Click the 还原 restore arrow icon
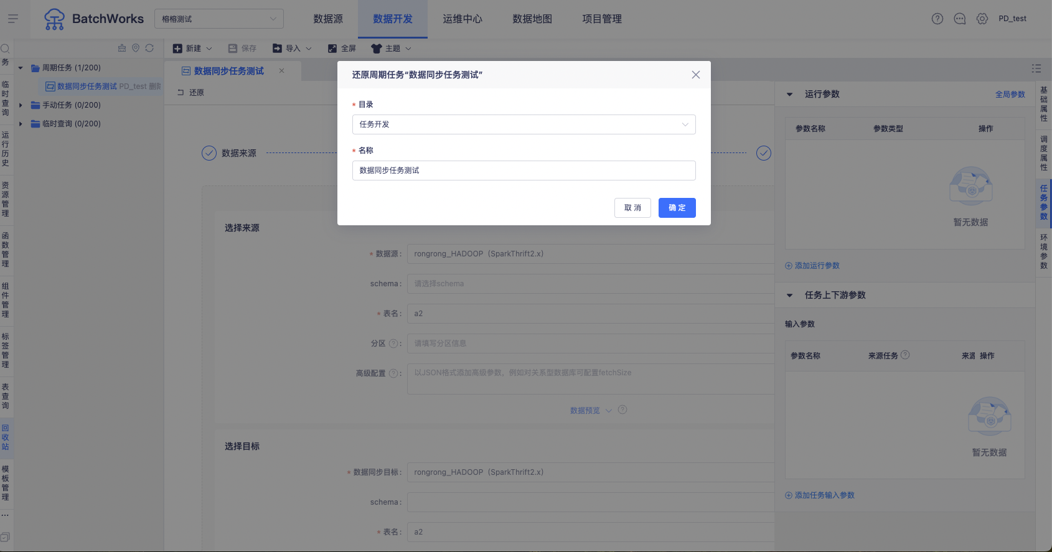Screen dimensions: 1052x552 [x=181, y=92]
